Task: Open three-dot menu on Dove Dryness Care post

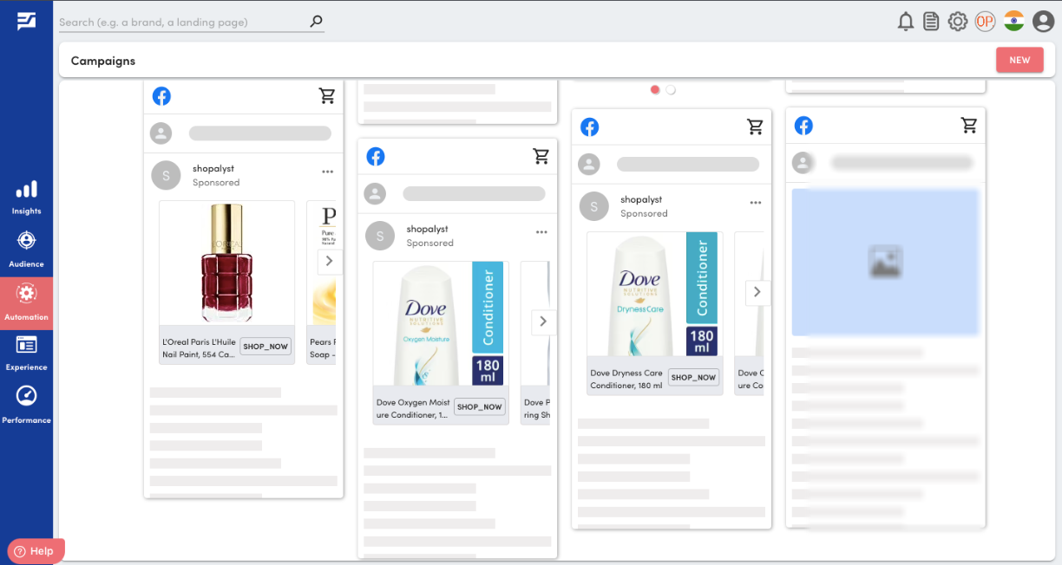Action: pos(756,203)
